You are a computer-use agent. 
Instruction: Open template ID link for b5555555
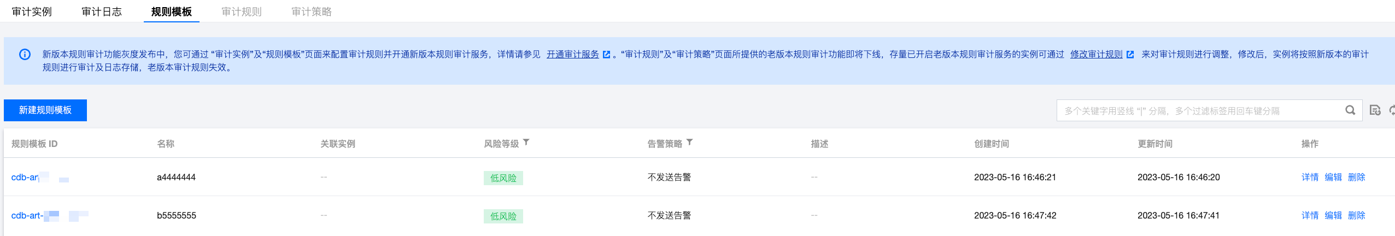coord(27,215)
